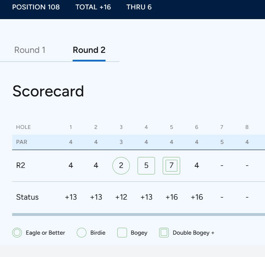Click the Scorecard heading
265x257 pixels.
click(x=48, y=91)
